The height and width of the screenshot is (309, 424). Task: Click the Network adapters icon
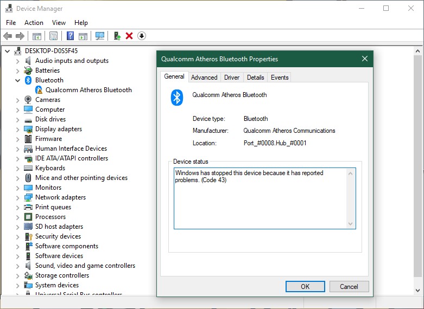tap(28, 197)
